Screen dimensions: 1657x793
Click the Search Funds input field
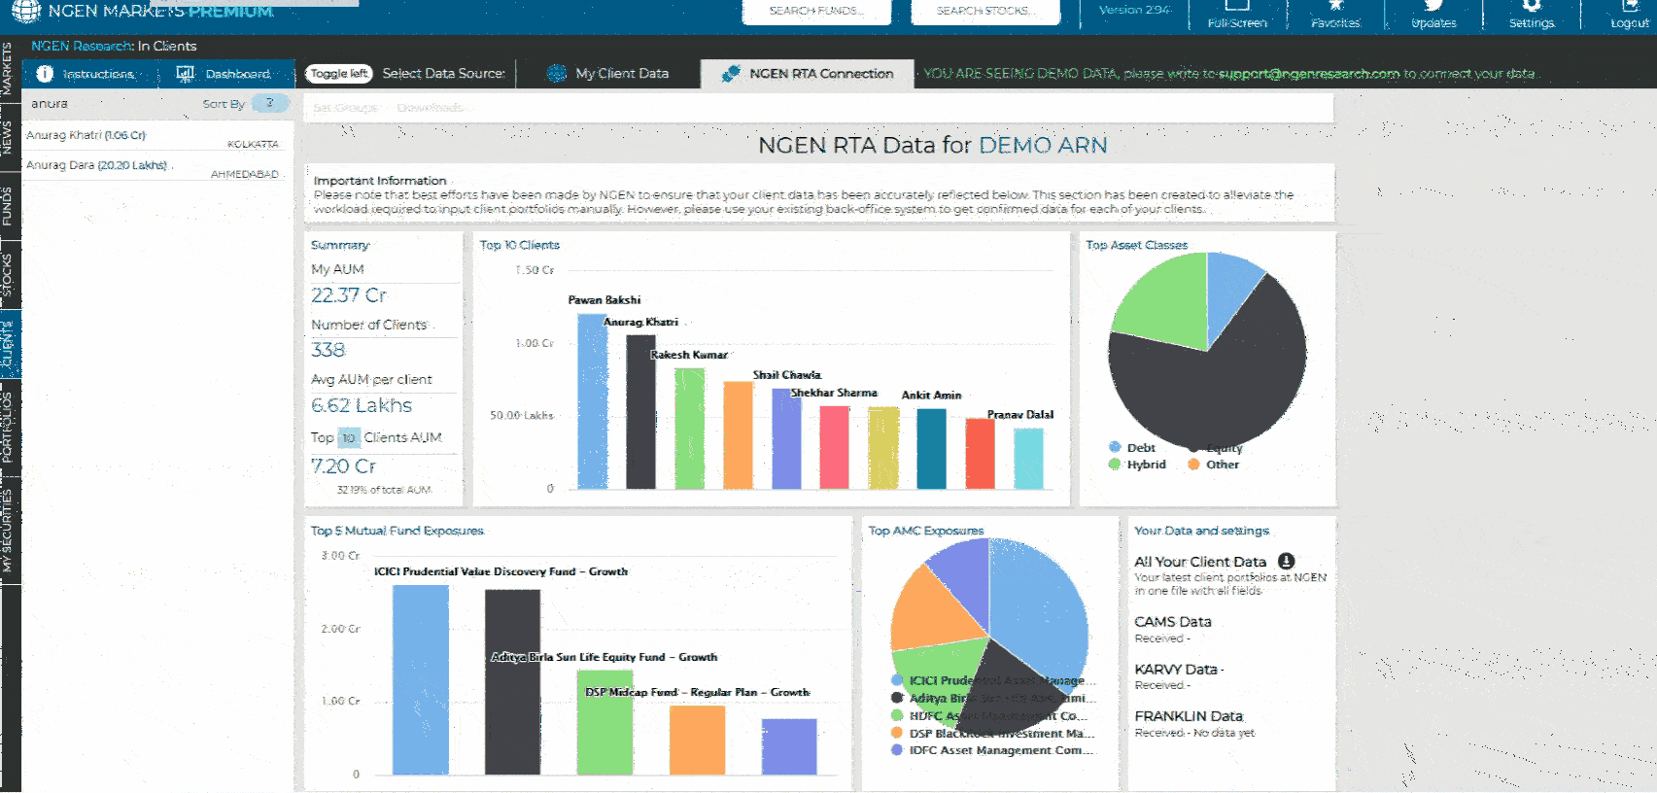tap(816, 12)
